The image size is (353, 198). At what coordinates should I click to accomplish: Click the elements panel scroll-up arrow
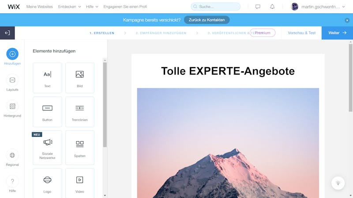(x=105, y=60)
